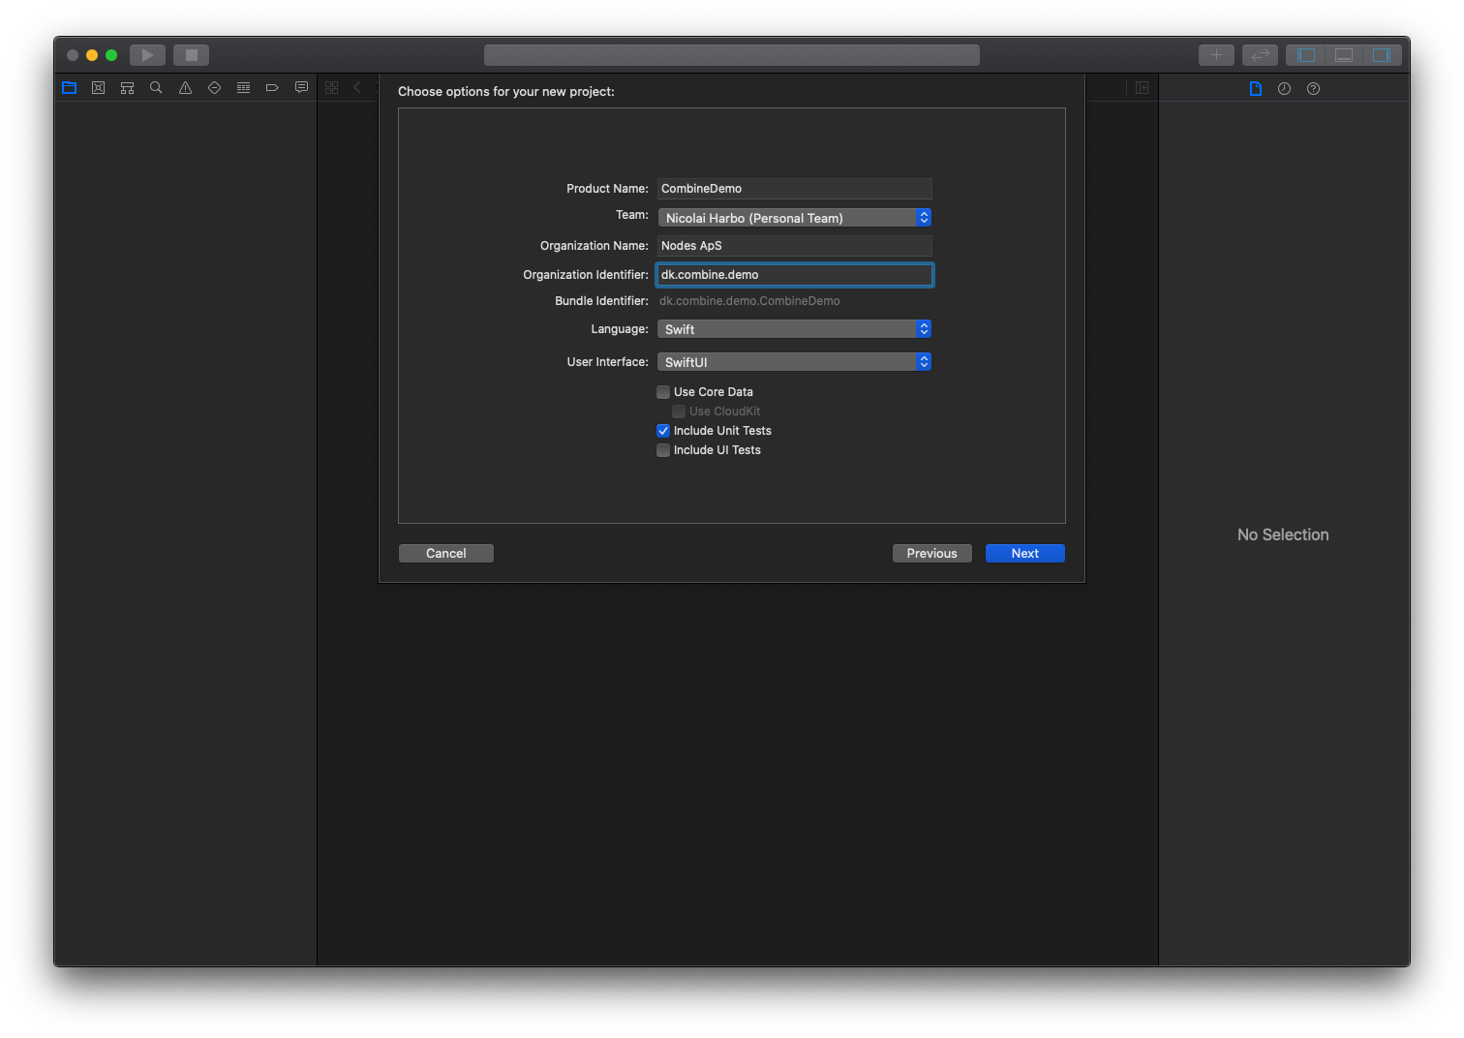Toggle the Inspectors right panel

click(1382, 55)
